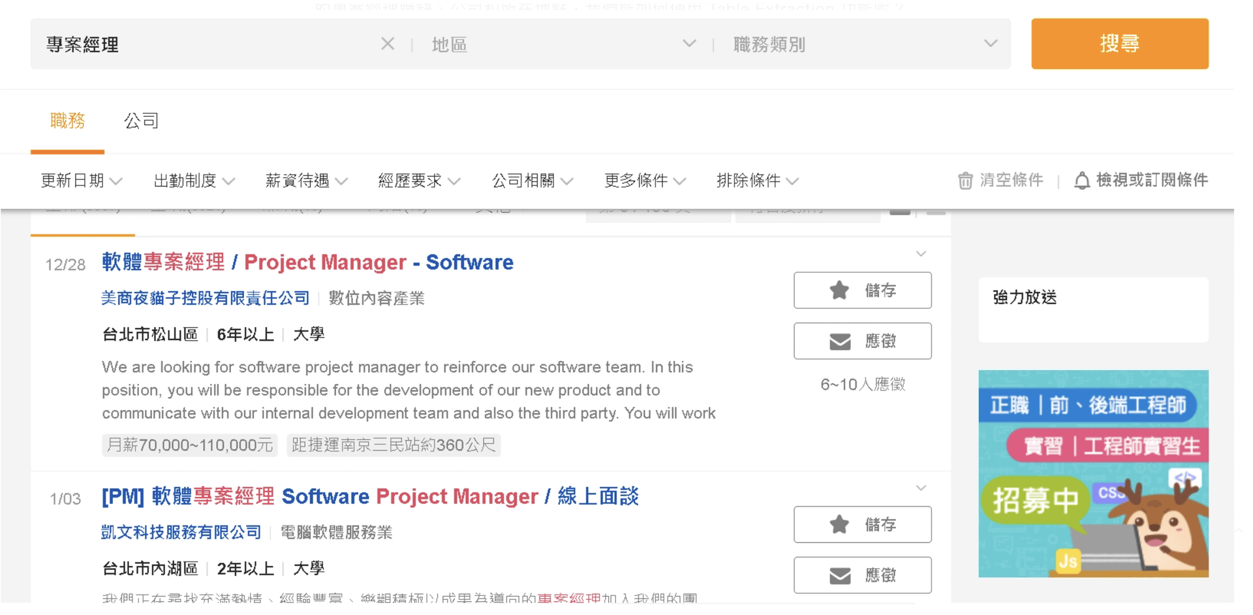The height and width of the screenshot is (615, 1253).
Task: Clear the 專案經理 search keyword with X
Action: click(387, 44)
